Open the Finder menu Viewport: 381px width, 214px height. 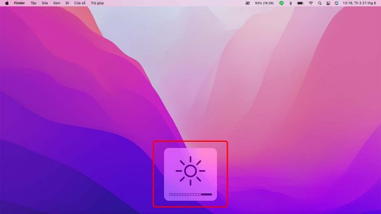(x=19, y=3)
